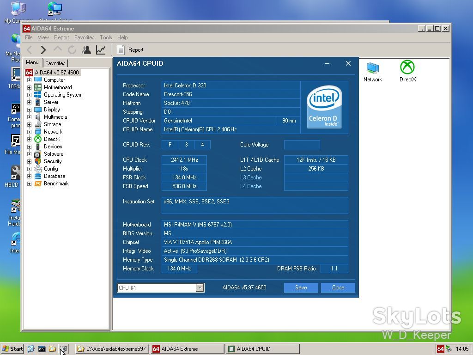Expand the Server tree node

point(29,102)
